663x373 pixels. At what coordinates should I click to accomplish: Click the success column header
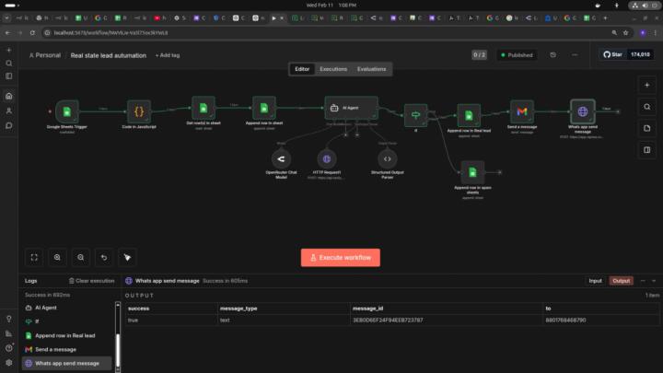click(171, 309)
